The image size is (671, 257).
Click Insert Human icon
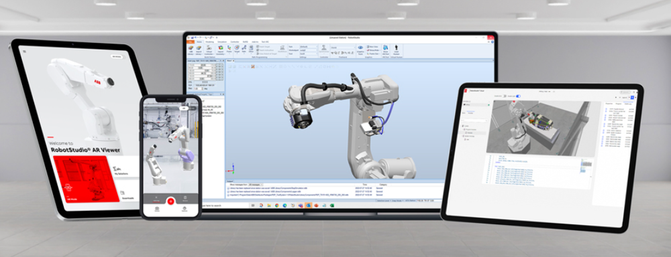tap(397, 50)
